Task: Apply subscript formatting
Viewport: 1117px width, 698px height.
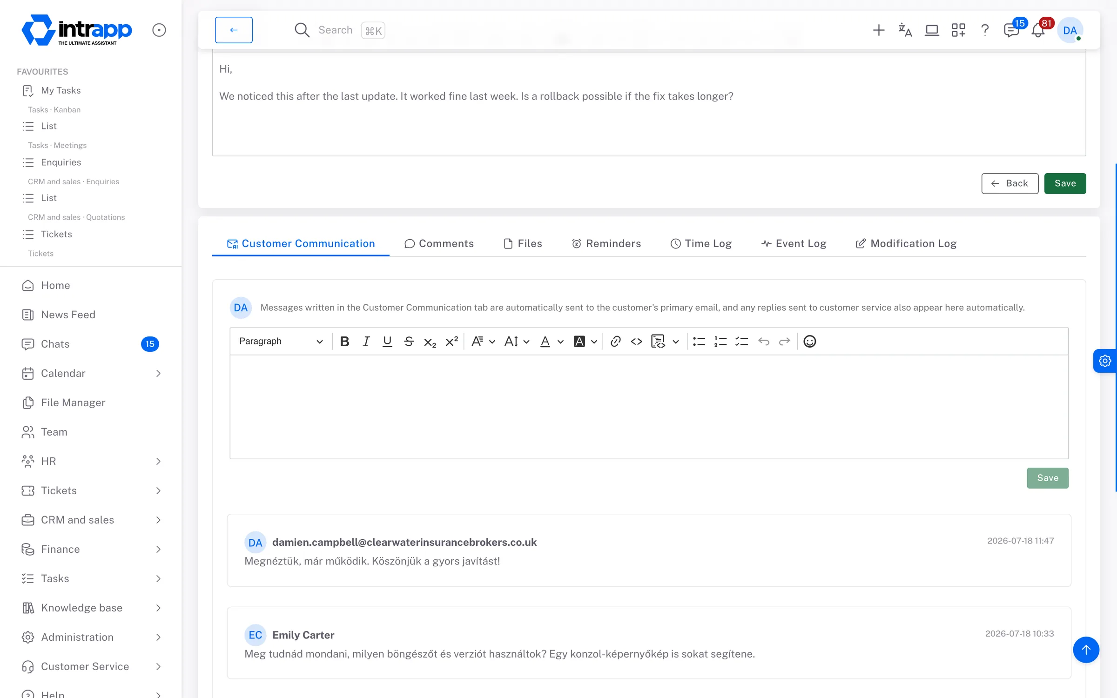Action: point(430,342)
